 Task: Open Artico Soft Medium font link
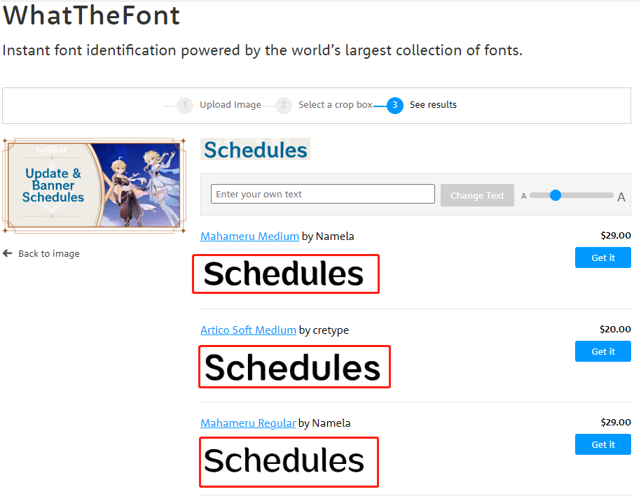248,330
